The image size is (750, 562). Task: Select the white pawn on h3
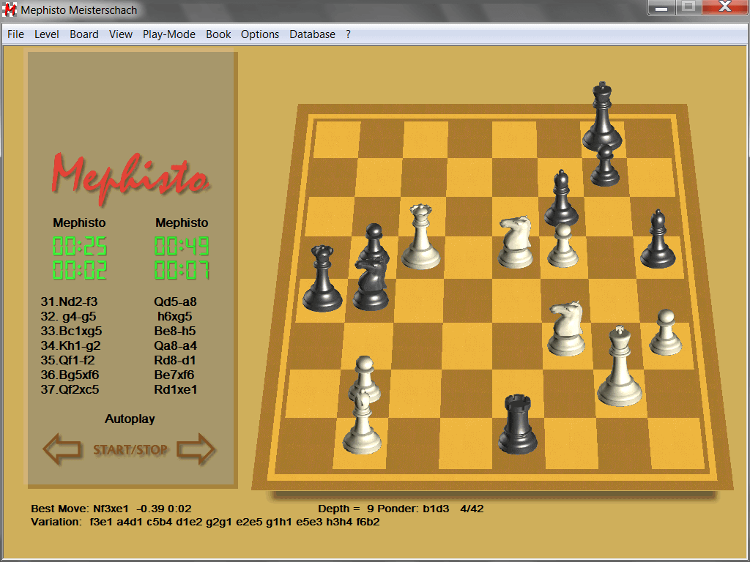665,333
